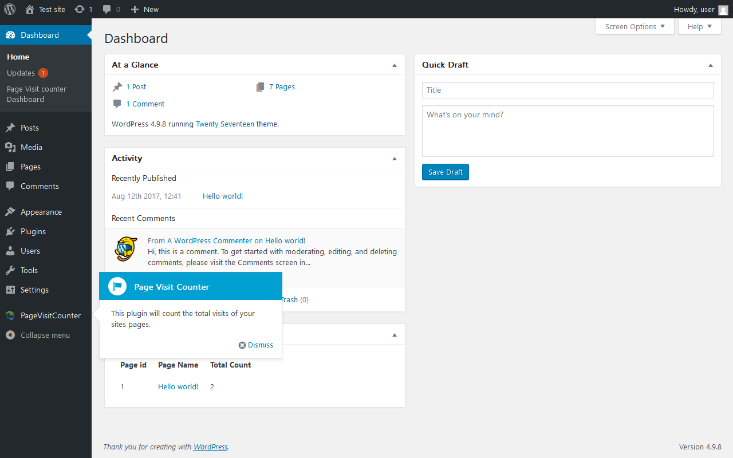This screenshot has width=733, height=458.
Task: Open the Pages menu
Action: coord(46,167)
